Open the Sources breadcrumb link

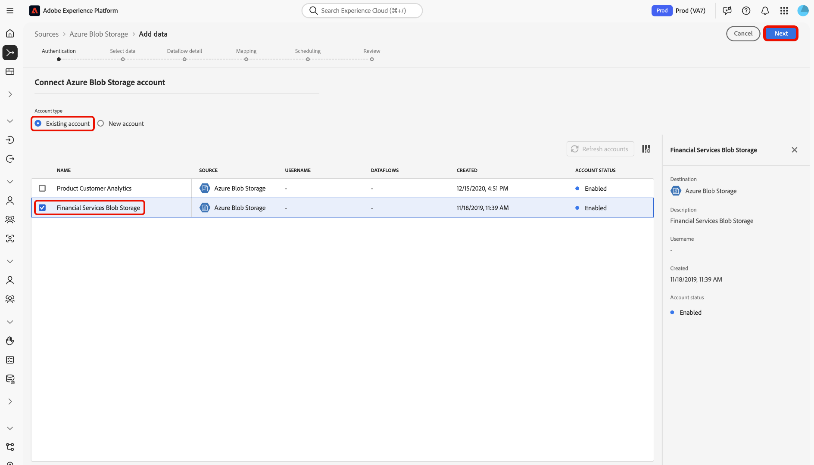47,34
